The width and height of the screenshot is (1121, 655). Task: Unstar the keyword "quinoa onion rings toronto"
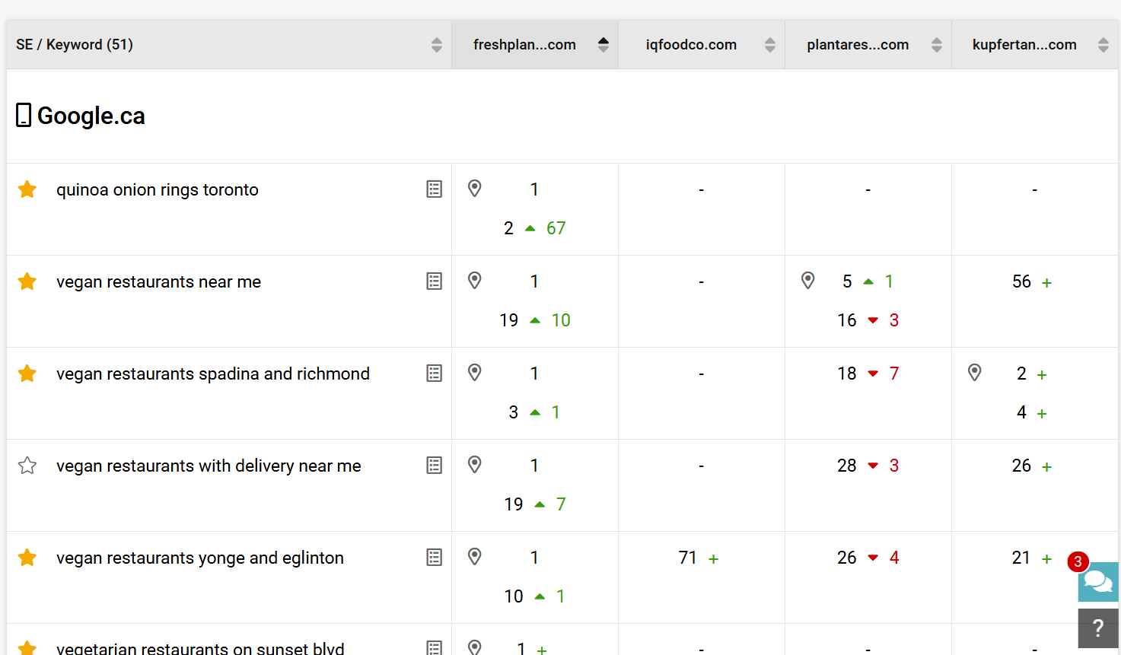pos(27,189)
